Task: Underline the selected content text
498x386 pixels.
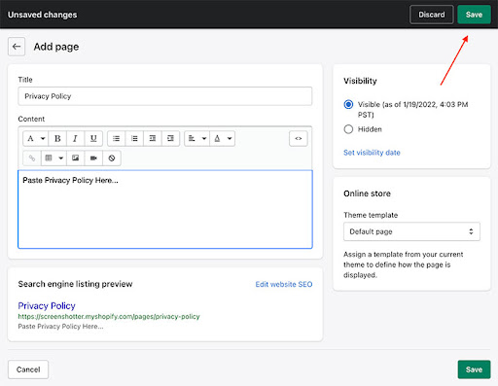Action: tap(93, 139)
